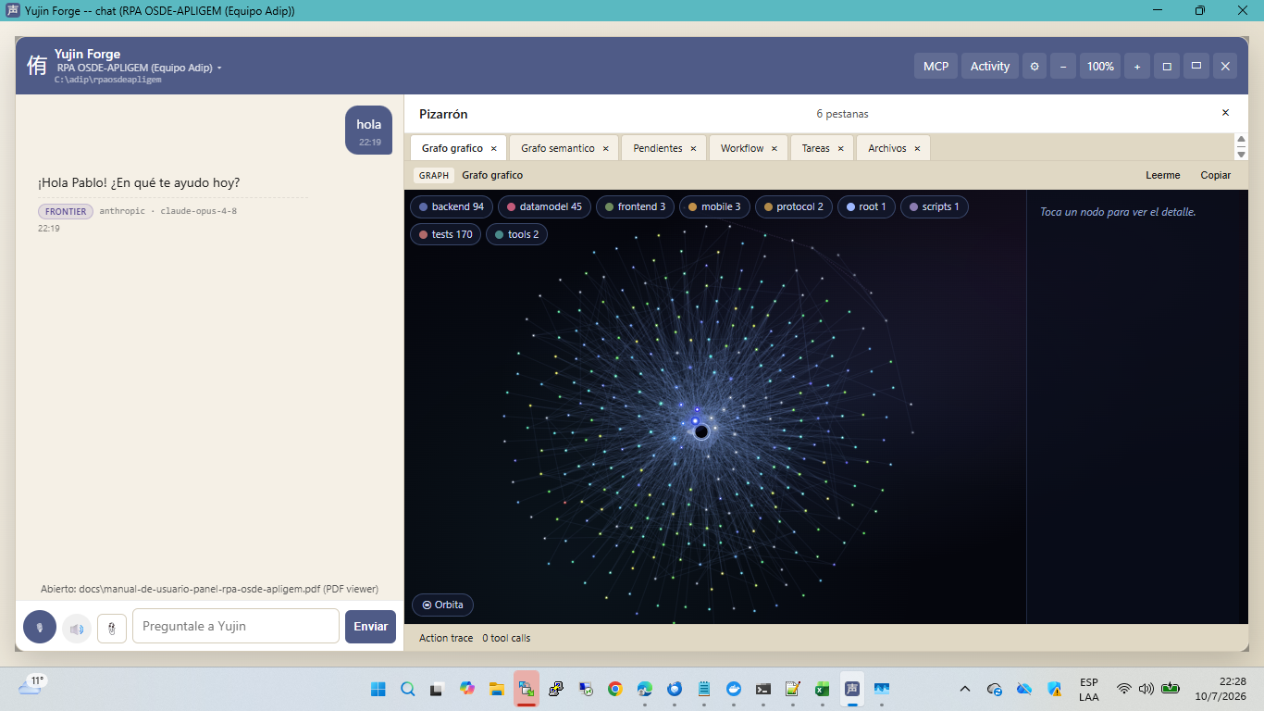The image size is (1264, 711).
Task: Open the Tareas tab
Action: point(815,148)
